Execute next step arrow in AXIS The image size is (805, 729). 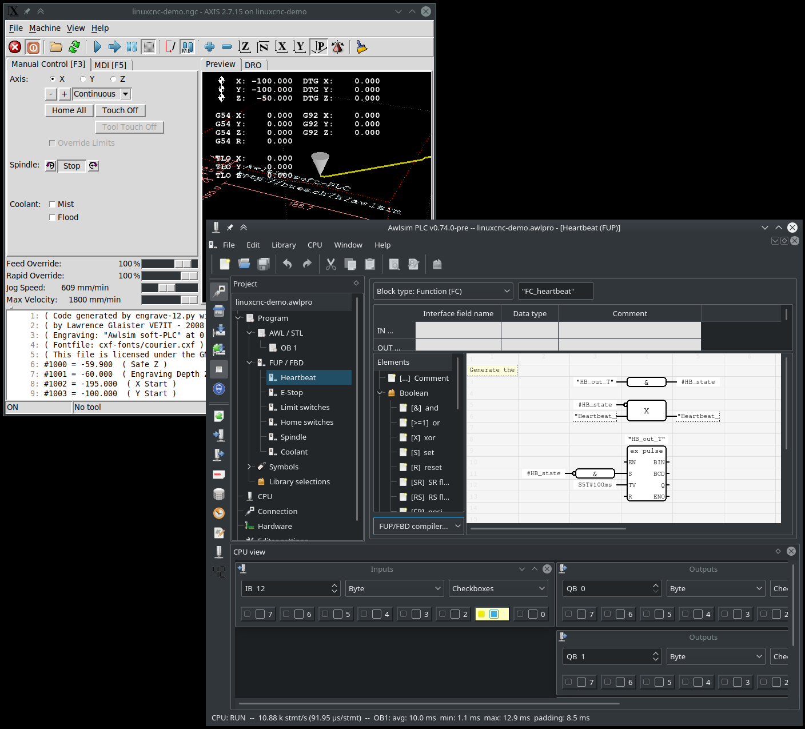pos(114,47)
